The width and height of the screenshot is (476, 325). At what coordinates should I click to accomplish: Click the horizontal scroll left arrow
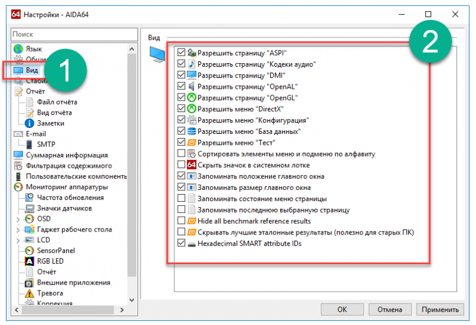tap(17, 310)
